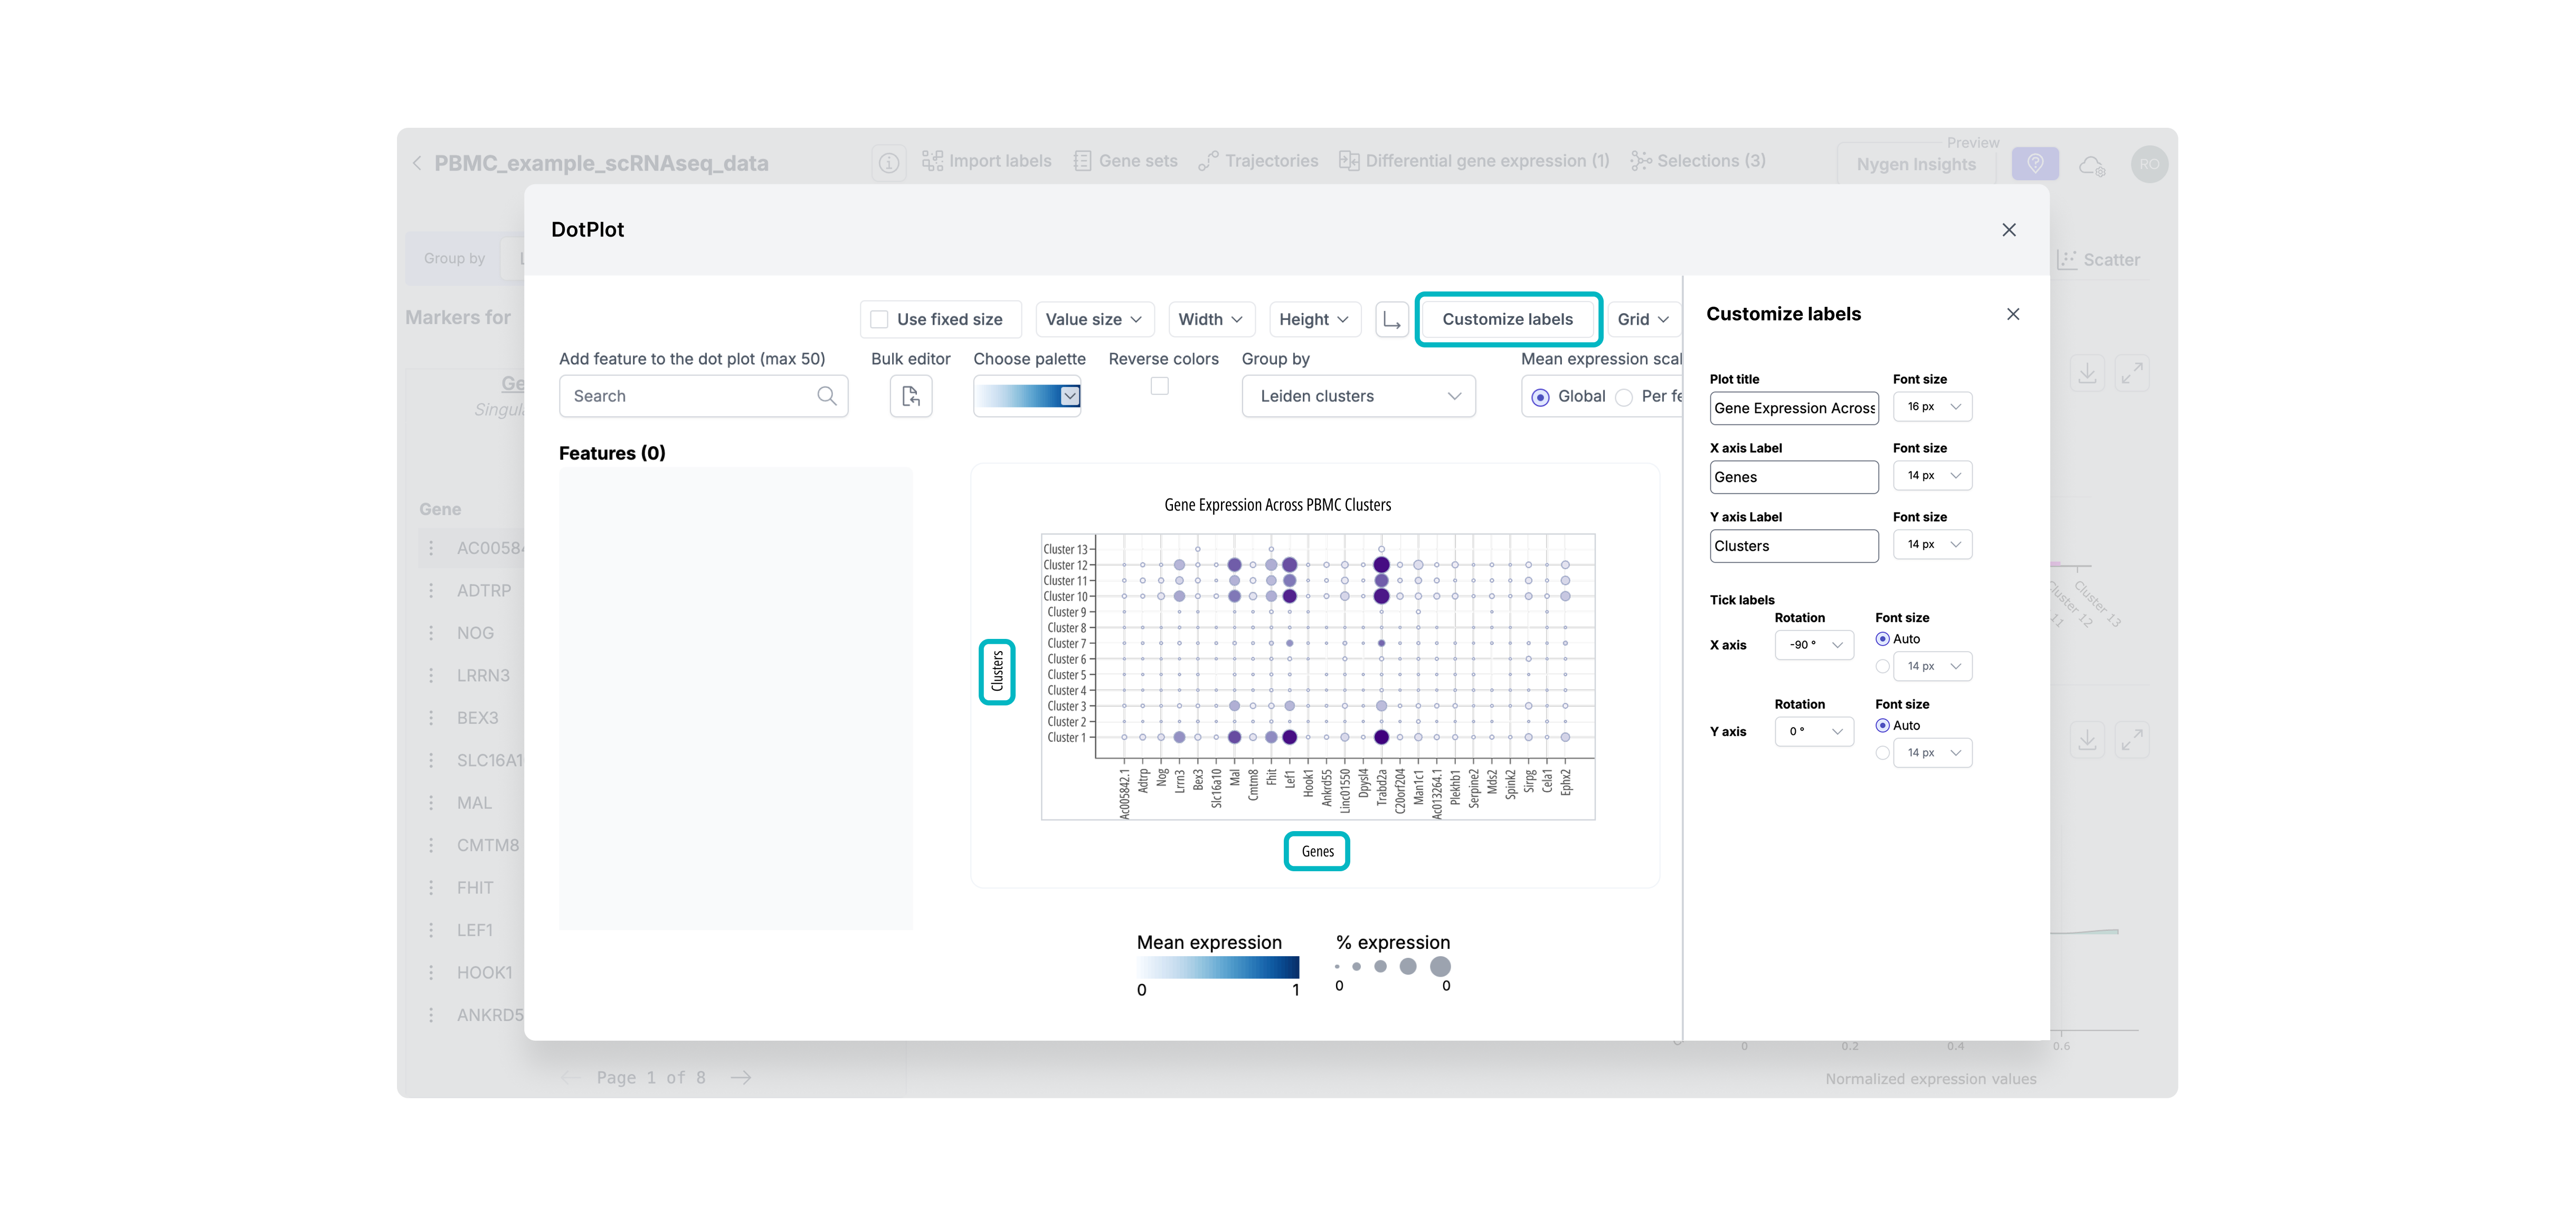Click the purple lightbulb insights icon
This screenshot has height=1225, width=2576.
point(2034,164)
